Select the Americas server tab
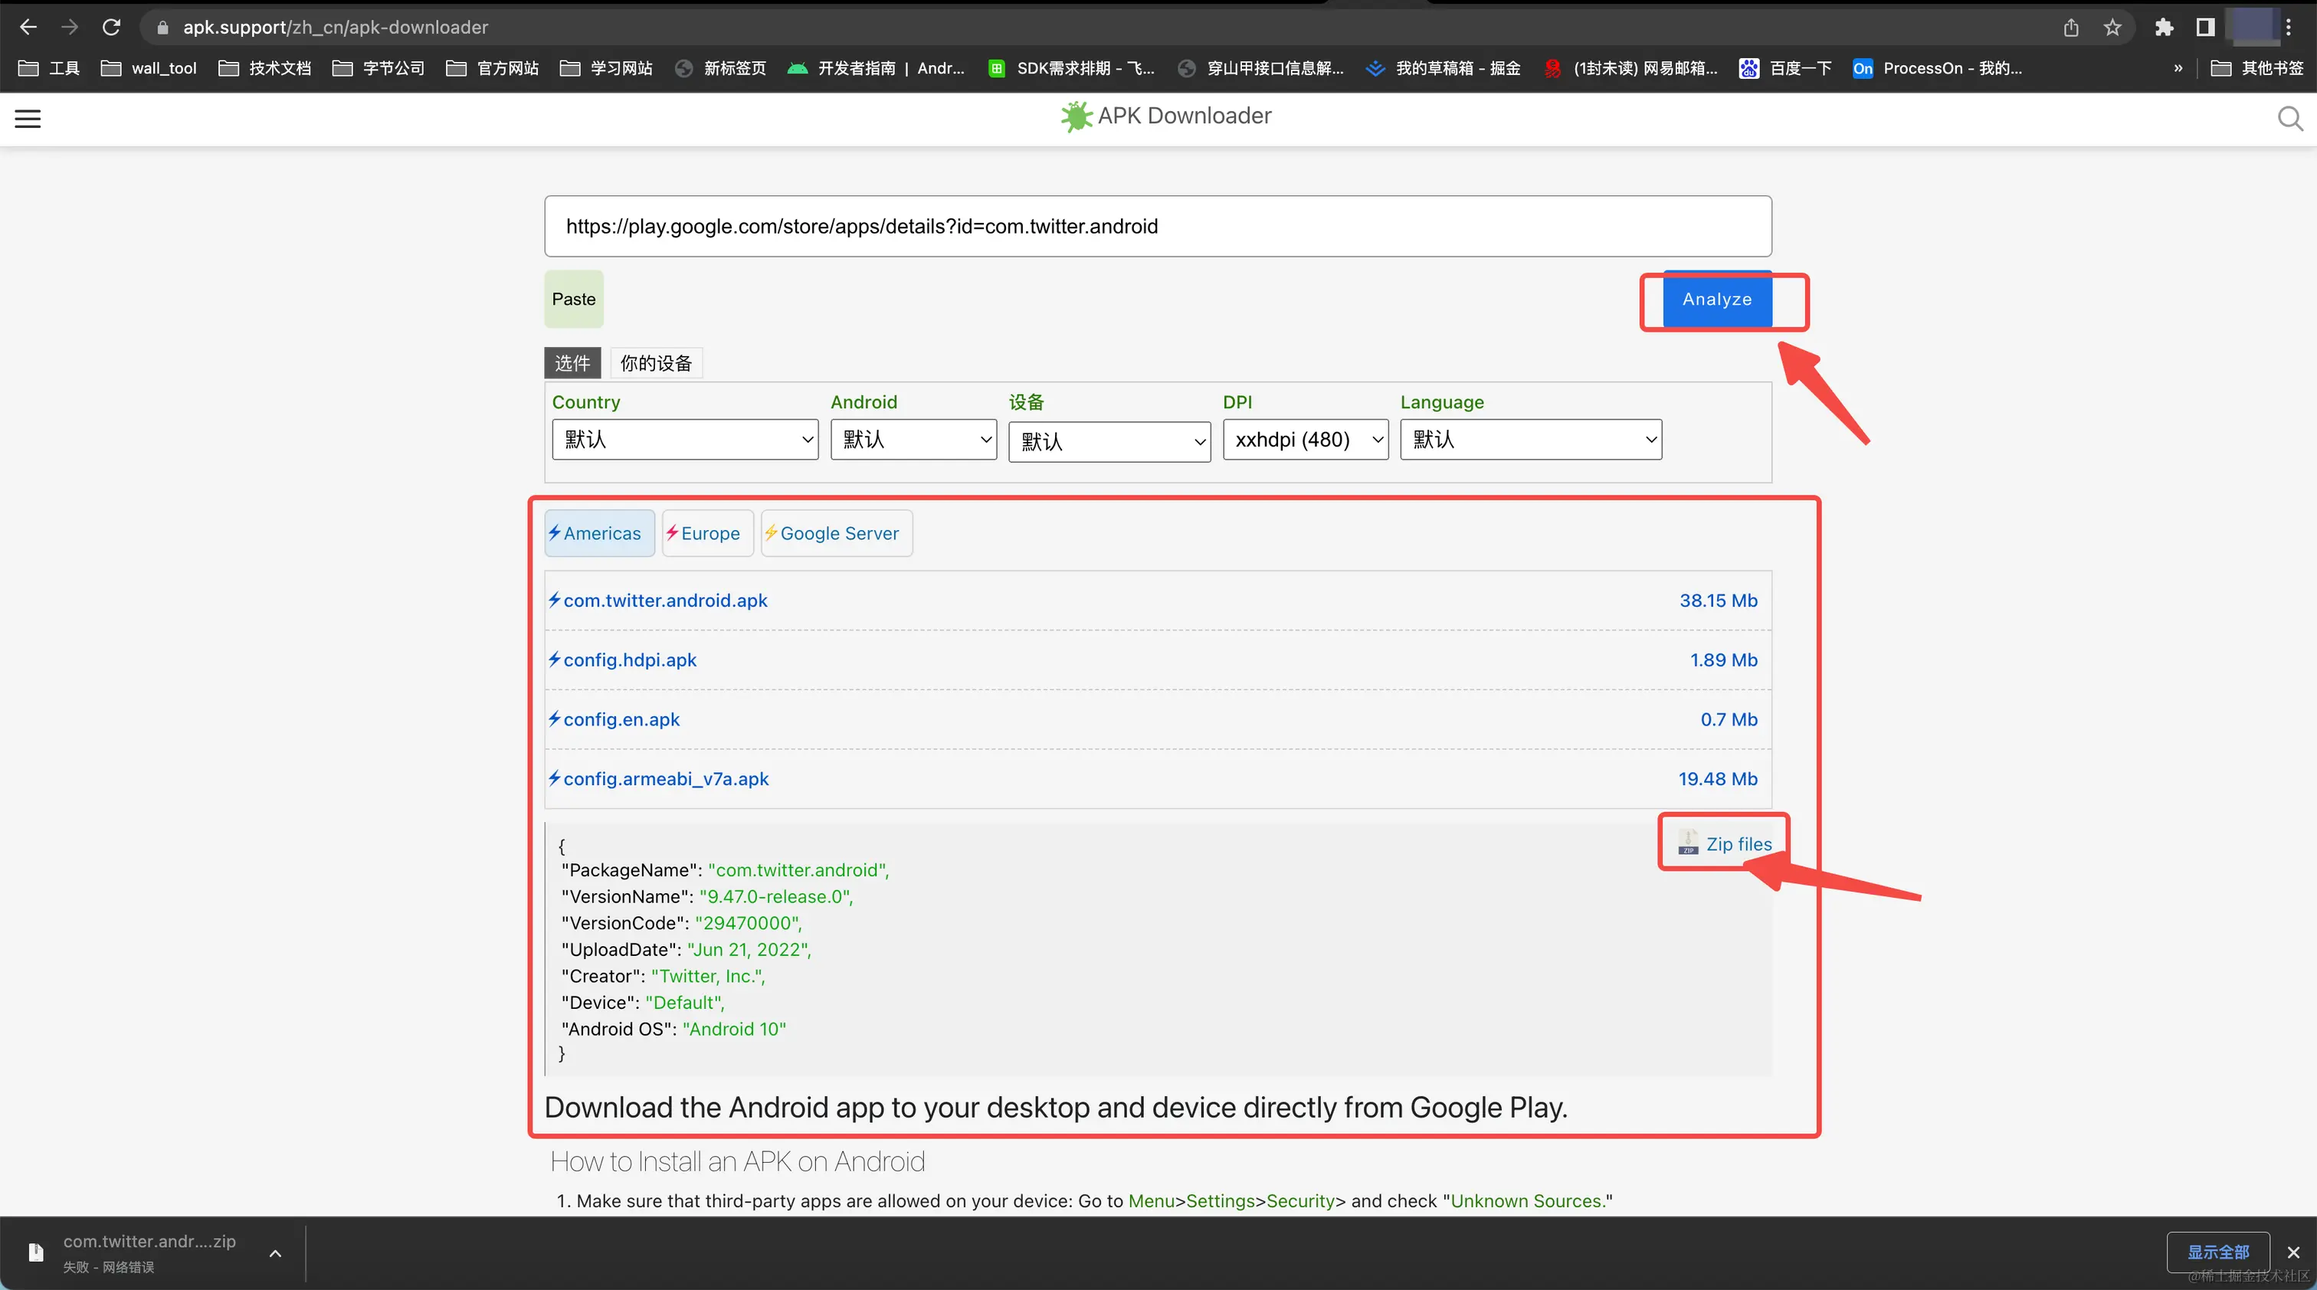This screenshot has height=1290, width=2317. (599, 533)
